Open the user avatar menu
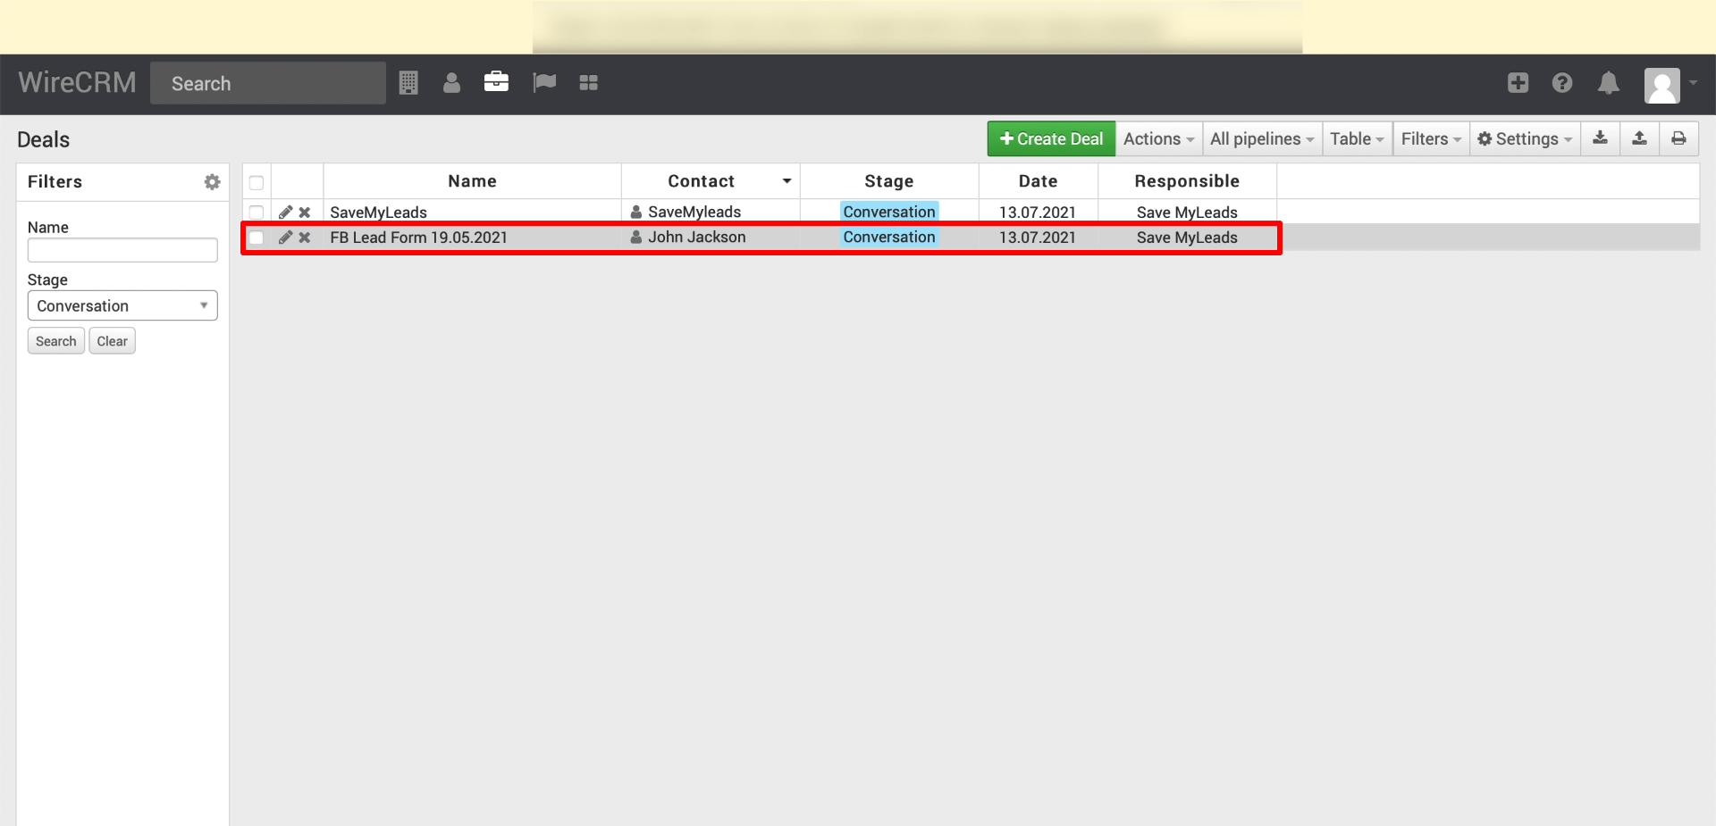 click(1670, 86)
